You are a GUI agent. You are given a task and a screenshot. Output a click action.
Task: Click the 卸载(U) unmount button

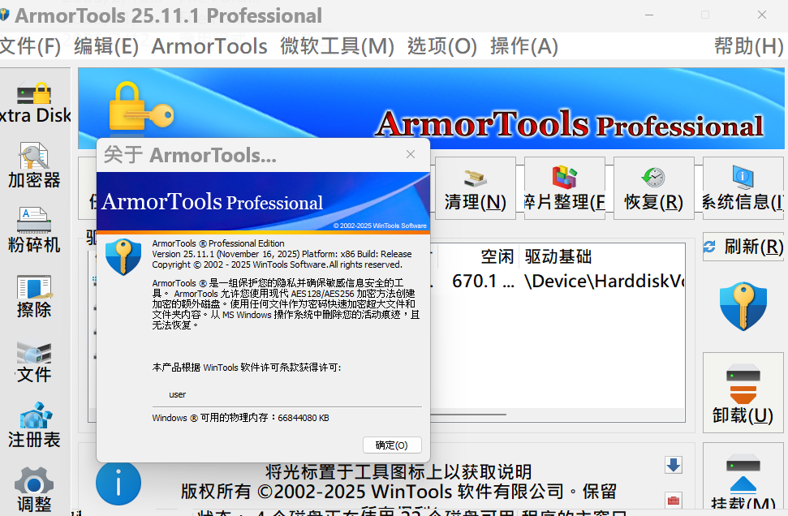[x=743, y=393]
